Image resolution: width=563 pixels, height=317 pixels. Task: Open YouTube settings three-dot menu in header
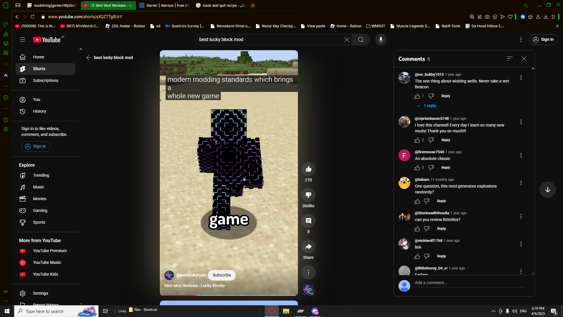[521, 40]
